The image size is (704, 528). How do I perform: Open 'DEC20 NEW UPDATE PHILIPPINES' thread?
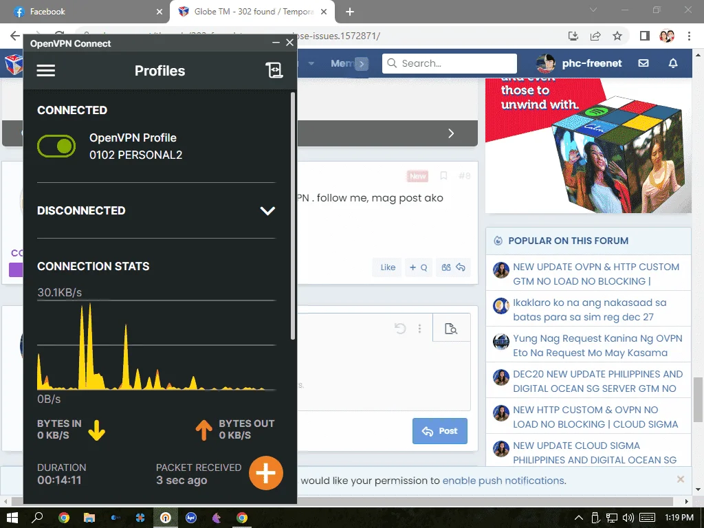point(598,381)
